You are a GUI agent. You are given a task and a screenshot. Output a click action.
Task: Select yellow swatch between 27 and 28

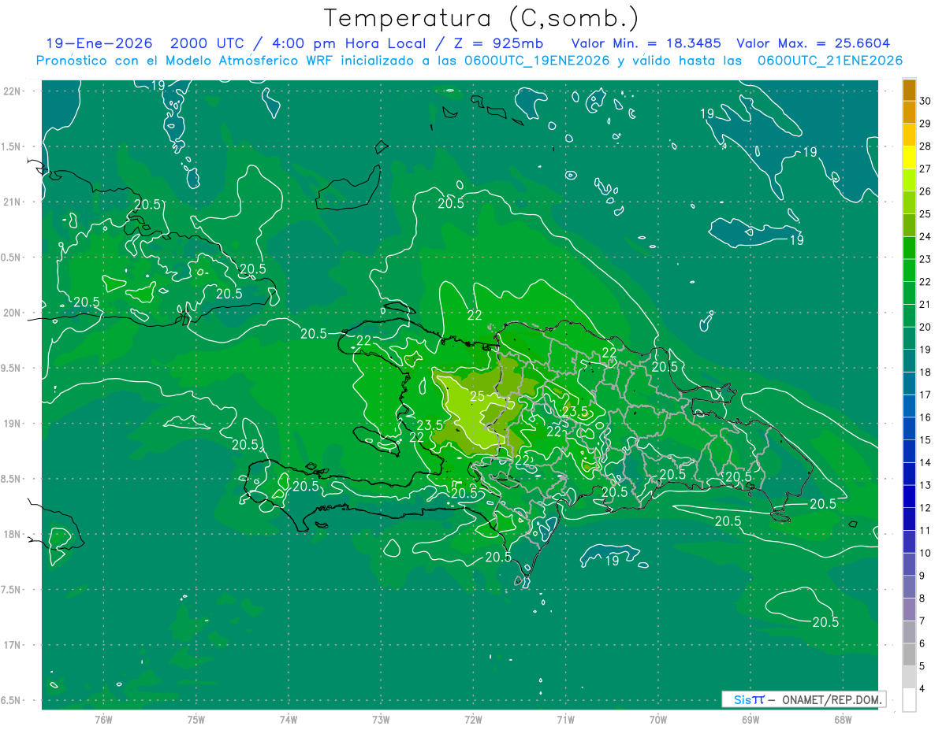click(909, 157)
